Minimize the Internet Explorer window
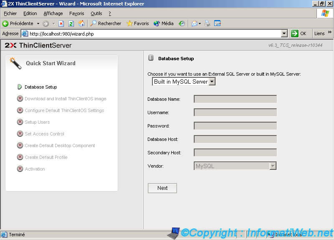This screenshot has height=240, width=334. (316, 4)
